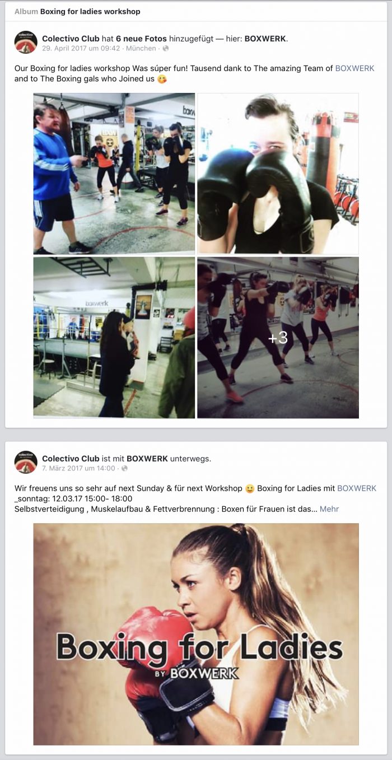Screen dimensions: 392x760
Task: View photo of woman in black coat
Action: (x=114, y=338)
